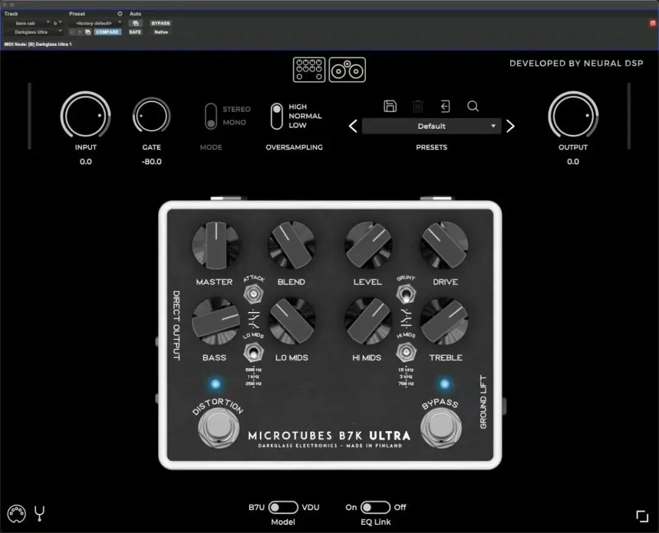Open the MIDI settings icon
The image size is (659, 533).
16,513
